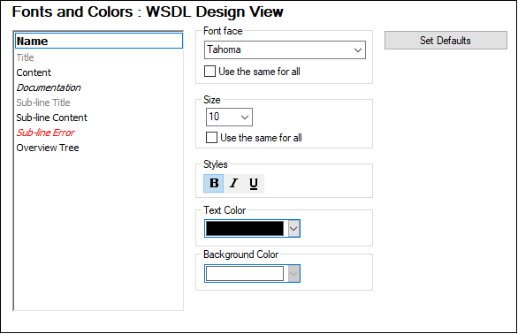Select the white Background Color swatch
Viewport: 518px width, 334px height.
pos(245,274)
